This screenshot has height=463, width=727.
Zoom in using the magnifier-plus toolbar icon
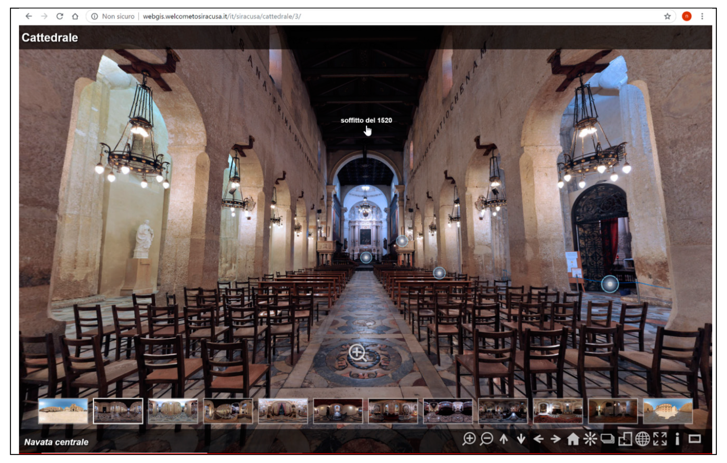(469, 439)
